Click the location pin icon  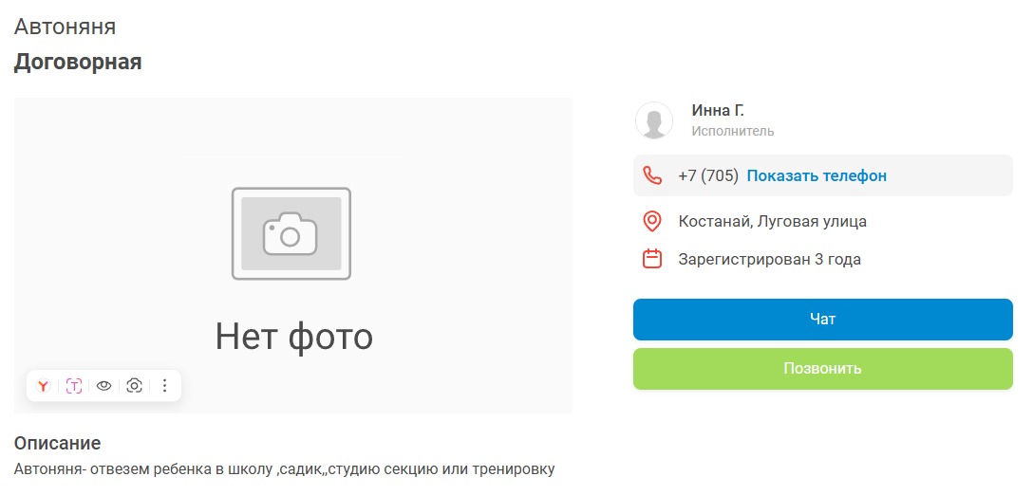pos(652,222)
